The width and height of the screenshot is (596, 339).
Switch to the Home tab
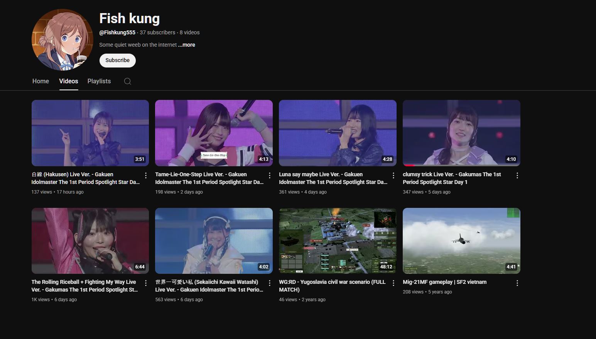(x=41, y=81)
